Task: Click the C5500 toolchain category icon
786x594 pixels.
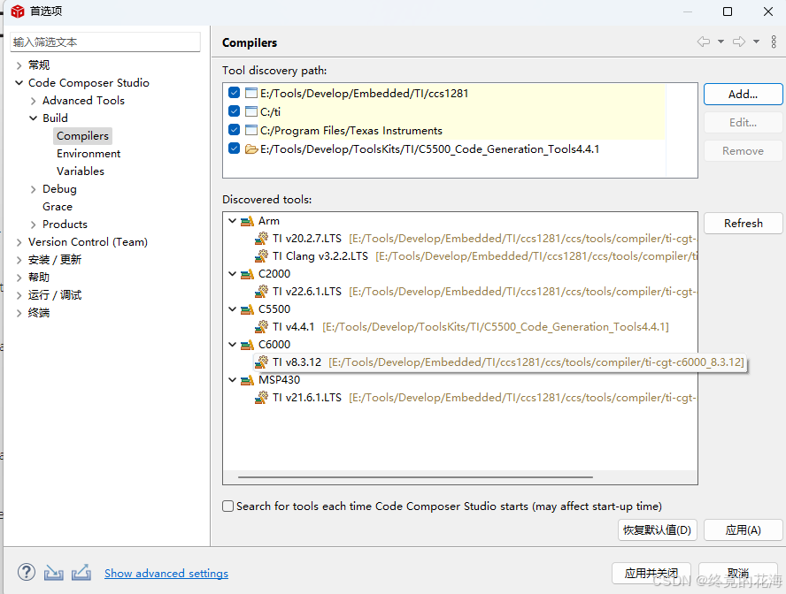Action: click(247, 309)
